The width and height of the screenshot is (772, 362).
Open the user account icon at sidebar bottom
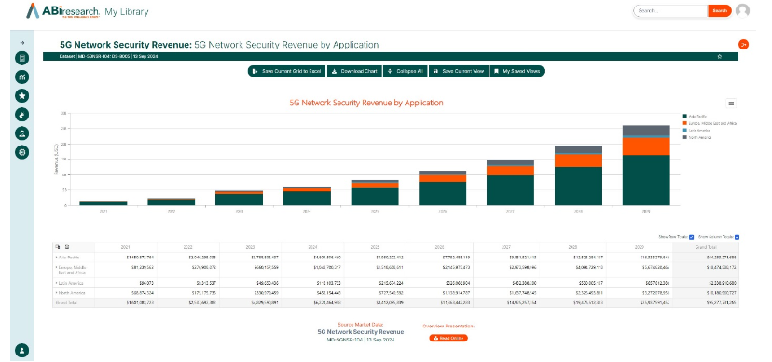coord(21,351)
